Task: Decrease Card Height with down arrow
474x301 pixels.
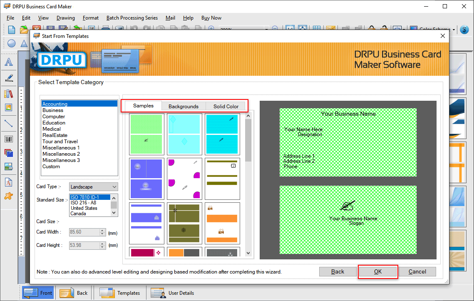Action: click(102, 247)
